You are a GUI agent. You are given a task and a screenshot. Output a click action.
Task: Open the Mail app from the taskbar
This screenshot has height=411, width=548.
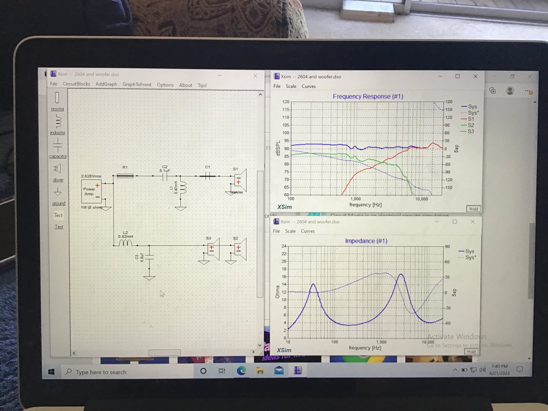point(279,371)
